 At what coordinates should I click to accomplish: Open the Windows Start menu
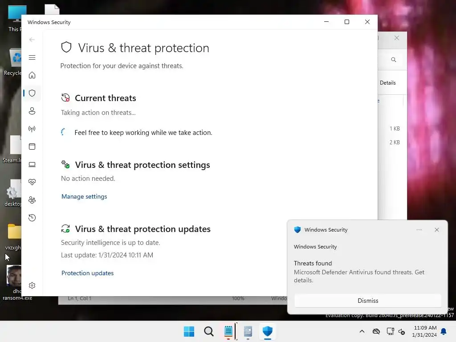pos(189,331)
